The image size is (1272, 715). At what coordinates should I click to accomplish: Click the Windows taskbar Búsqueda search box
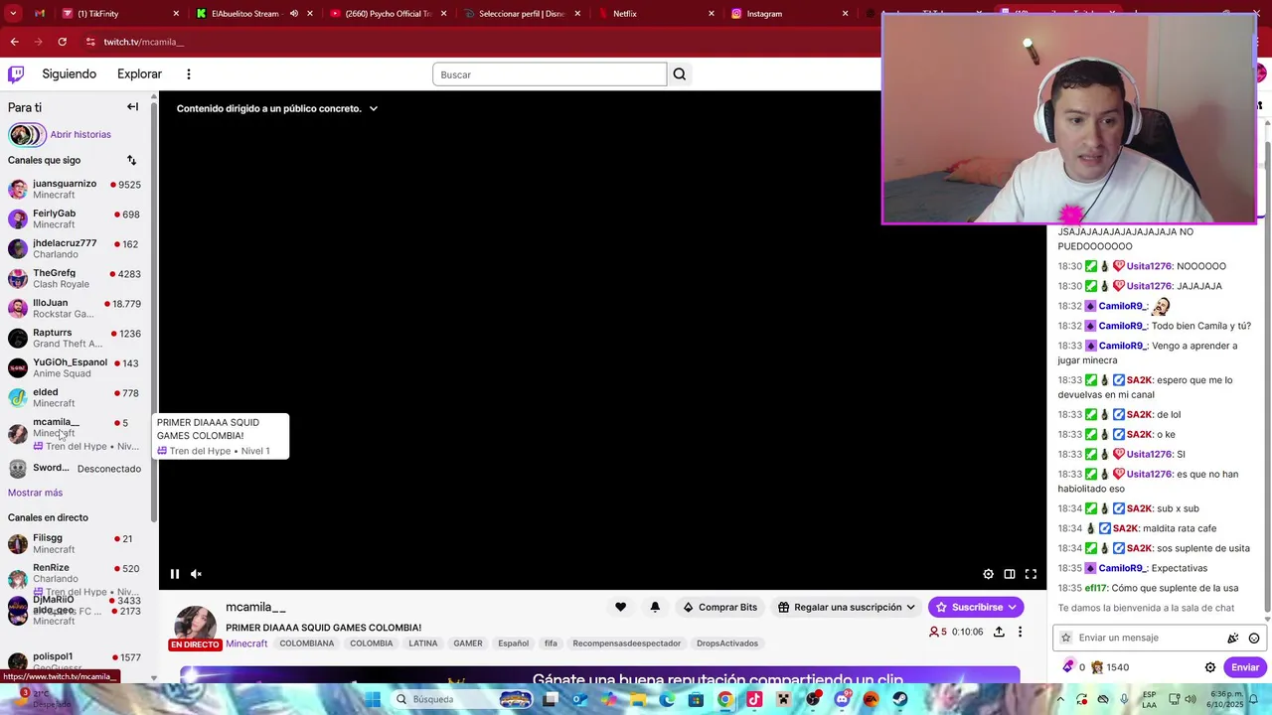[460, 699]
